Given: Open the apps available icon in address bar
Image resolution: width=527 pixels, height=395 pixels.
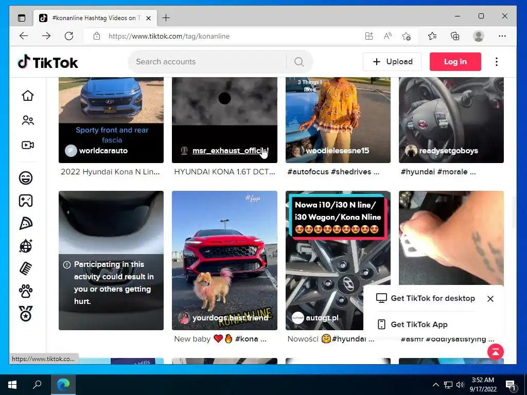Looking at the screenshot, I should [x=369, y=36].
